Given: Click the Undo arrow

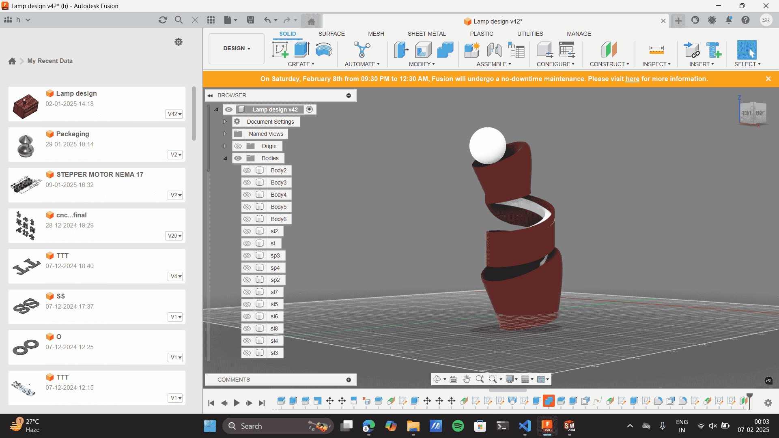Looking at the screenshot, I should click(267, 20).
